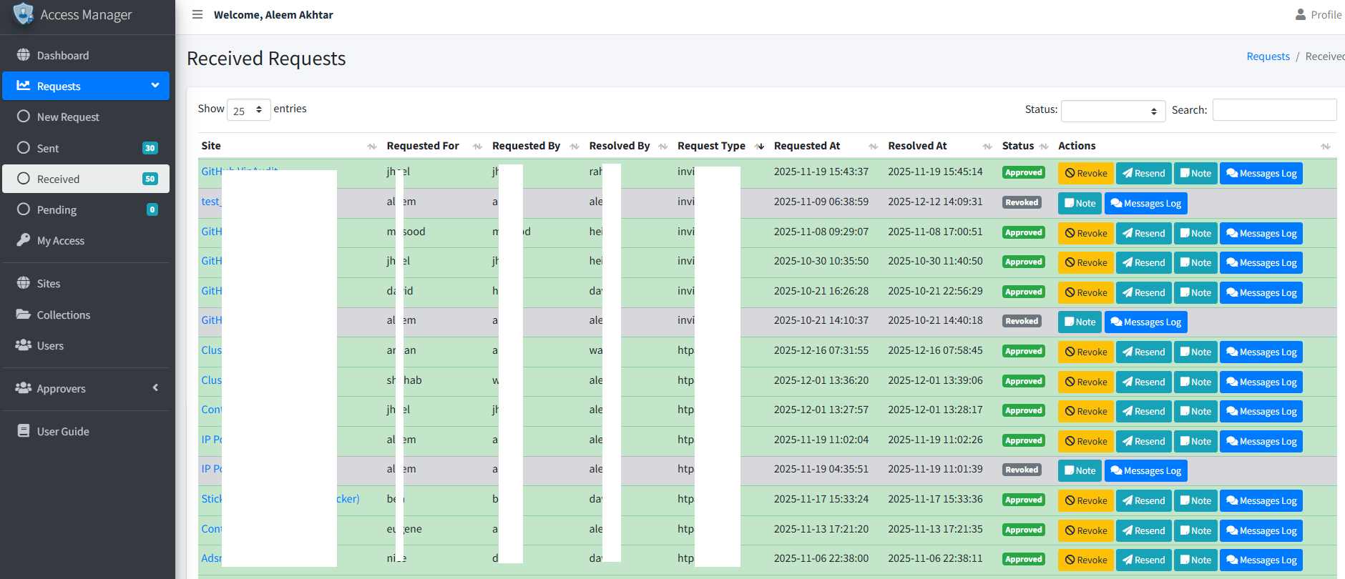Click the Access Manager shield logo
Viewport: 1345px width, 579px height.
[23, 14]
